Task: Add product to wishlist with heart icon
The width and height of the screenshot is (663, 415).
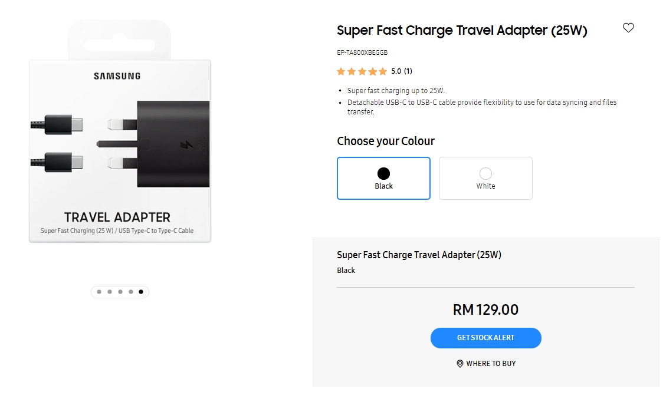Action: click(x=628, y=28)
